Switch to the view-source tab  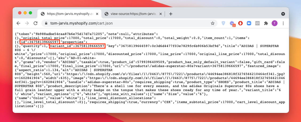click(133, 14)
